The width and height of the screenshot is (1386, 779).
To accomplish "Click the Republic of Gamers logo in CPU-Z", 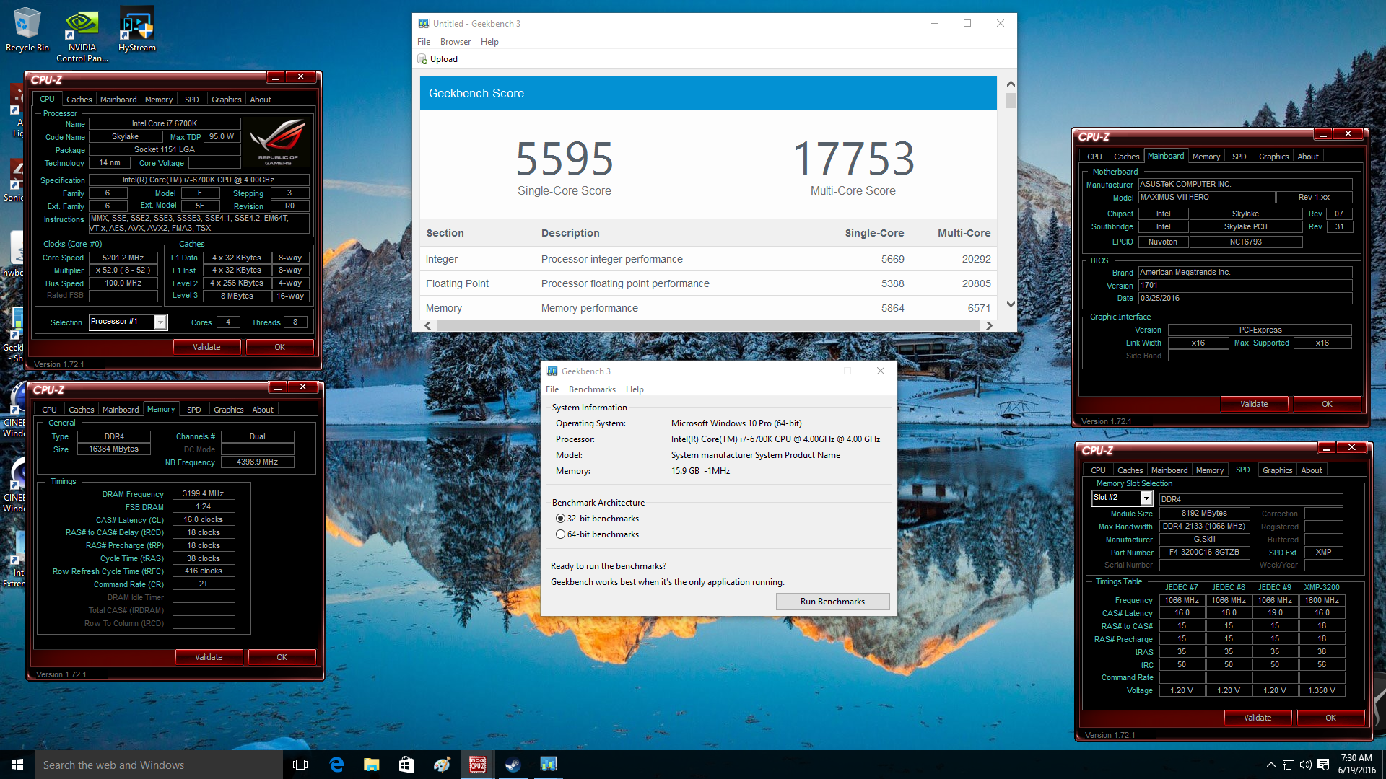I will 278,141.
